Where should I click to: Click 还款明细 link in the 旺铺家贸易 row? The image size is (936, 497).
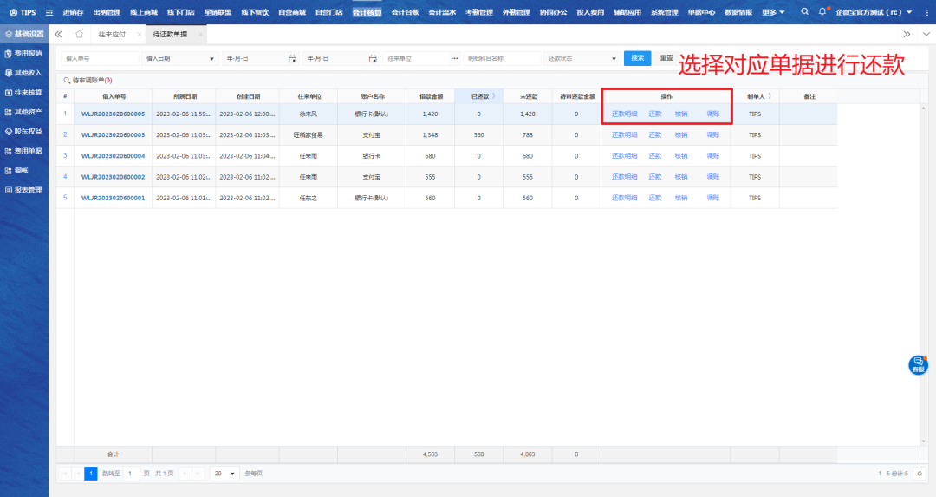(x=624, y=135)
